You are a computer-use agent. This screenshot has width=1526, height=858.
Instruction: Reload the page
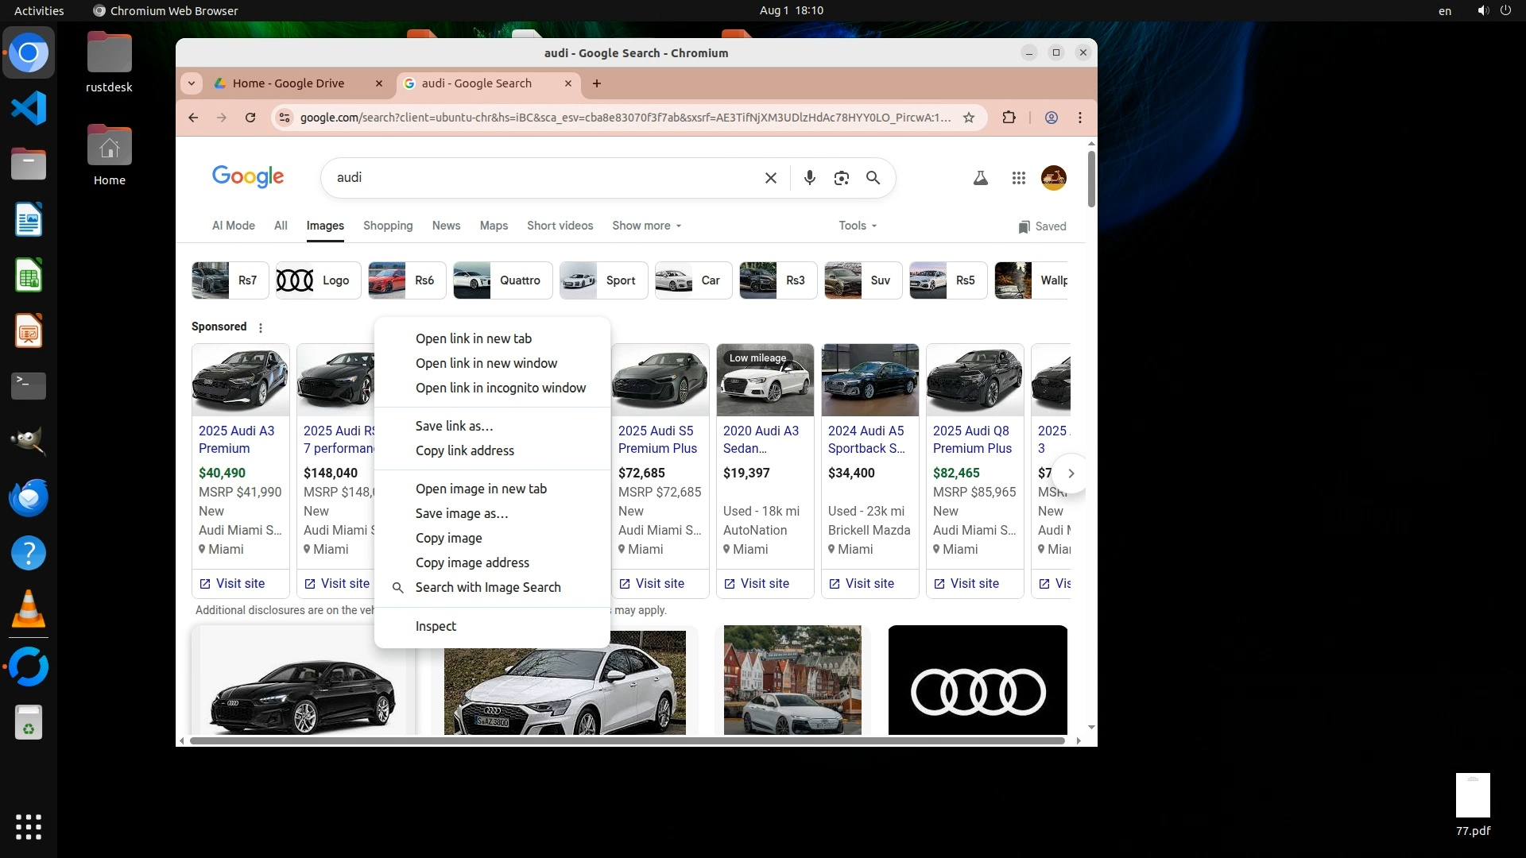(x=250, y=118)
